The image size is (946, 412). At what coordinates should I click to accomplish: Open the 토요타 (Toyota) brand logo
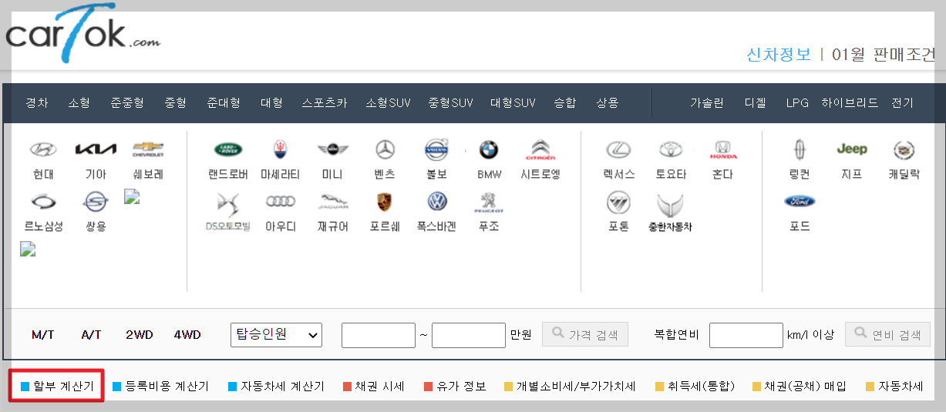[x=671, y=149]
